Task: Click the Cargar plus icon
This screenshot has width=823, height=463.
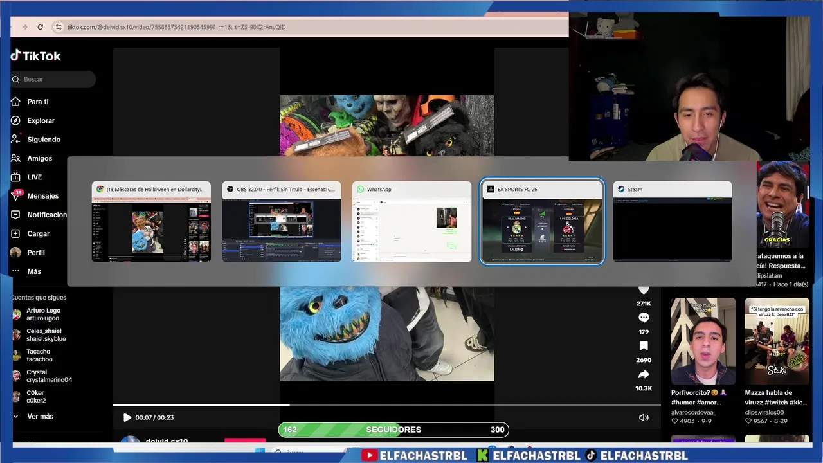Action: click(x=15, y=233)
